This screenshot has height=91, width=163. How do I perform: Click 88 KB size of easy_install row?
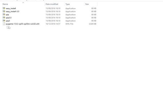(x=94, y=8)
